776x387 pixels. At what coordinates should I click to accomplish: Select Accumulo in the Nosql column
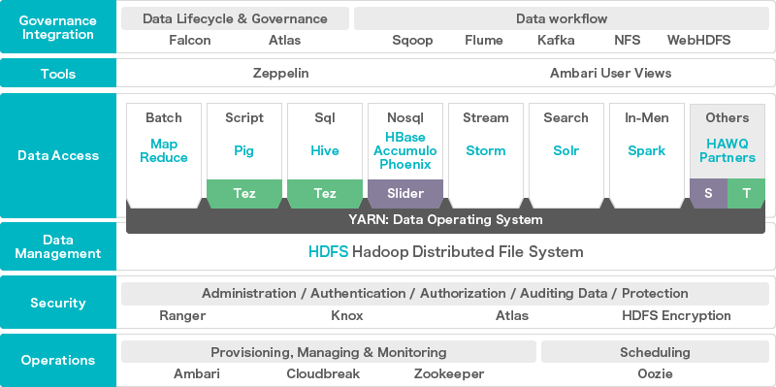[405, 150]
